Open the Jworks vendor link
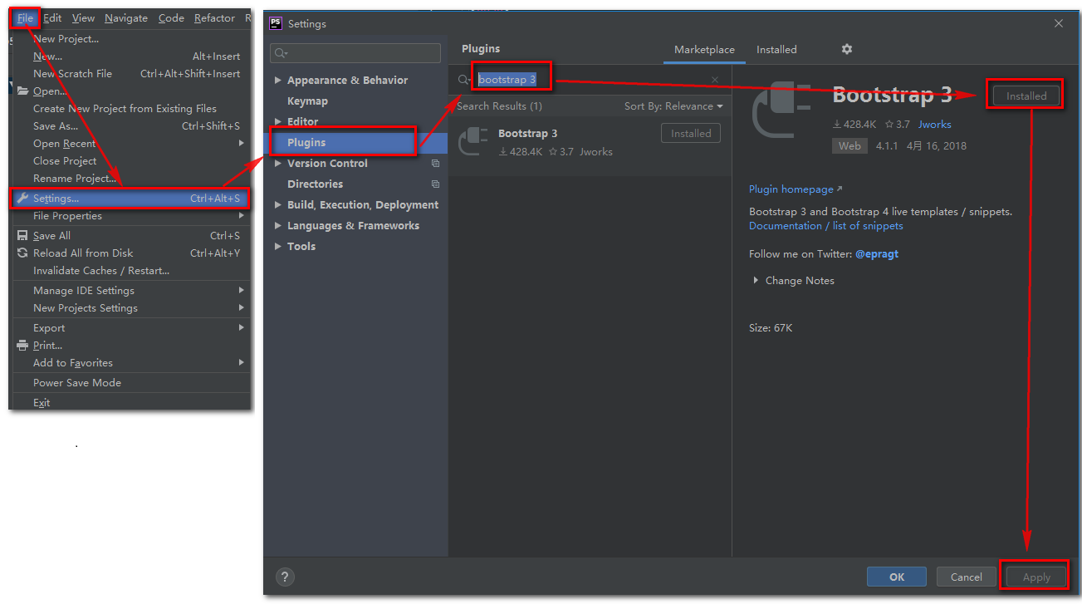Viewport: 1082px width, 604px height. coord(935,125)
